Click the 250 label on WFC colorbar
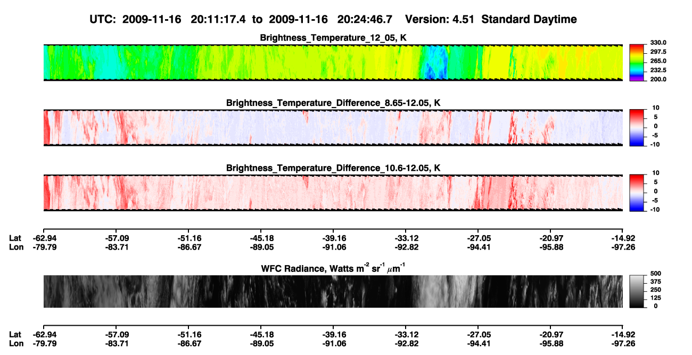The width and height of the screenshot is (692, 355). click(655, 290)
